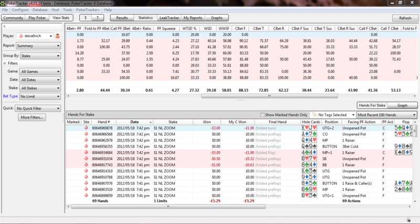Switch to Hands For Stake view

tap(372, 105)
